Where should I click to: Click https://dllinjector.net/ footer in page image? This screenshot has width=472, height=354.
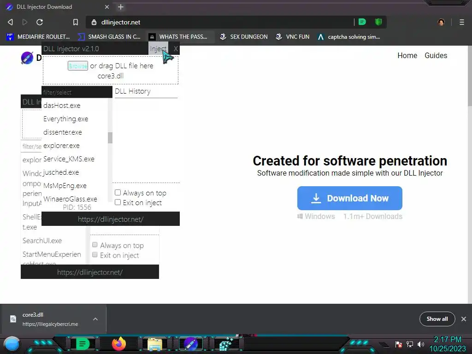click(90, 272)
